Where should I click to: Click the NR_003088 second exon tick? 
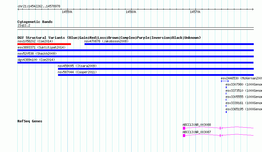(220, 128)
